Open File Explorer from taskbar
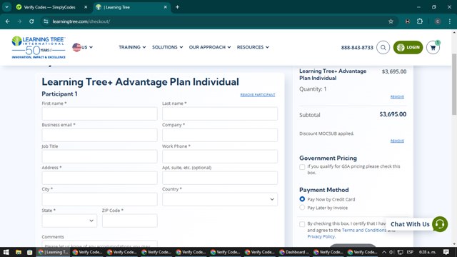 click(x=19, y=252)
